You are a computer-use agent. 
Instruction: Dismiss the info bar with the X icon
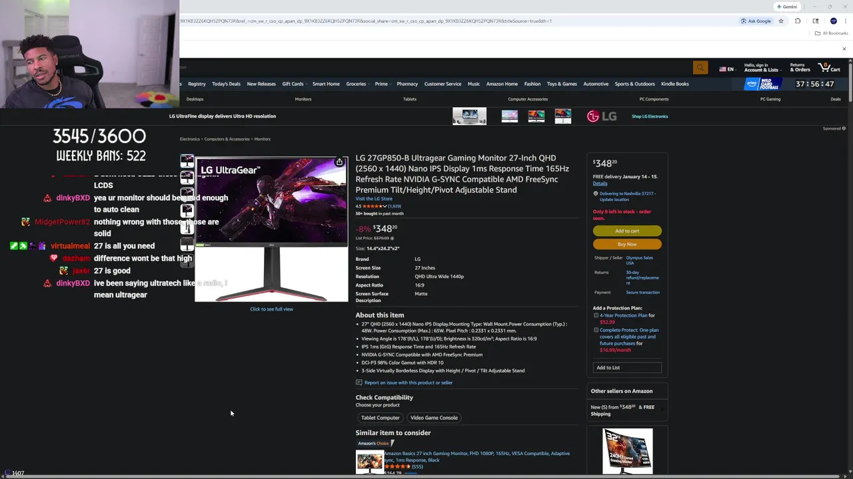click(x=844, y=49)
